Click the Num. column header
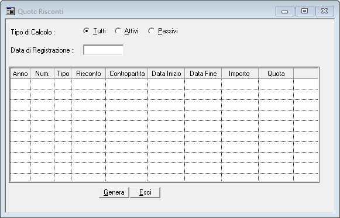 coord(42,74)
